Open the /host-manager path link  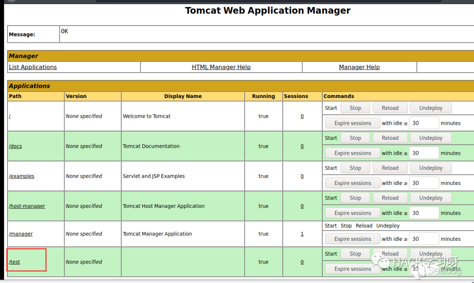point(27,206)
